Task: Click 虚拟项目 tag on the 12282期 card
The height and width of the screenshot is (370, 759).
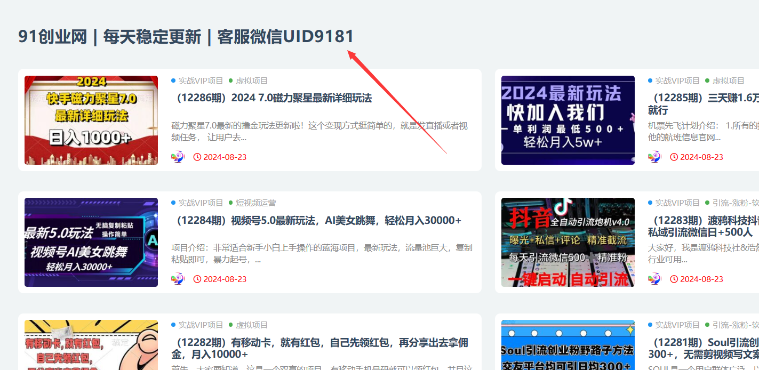Action: (x=252, y=325)
